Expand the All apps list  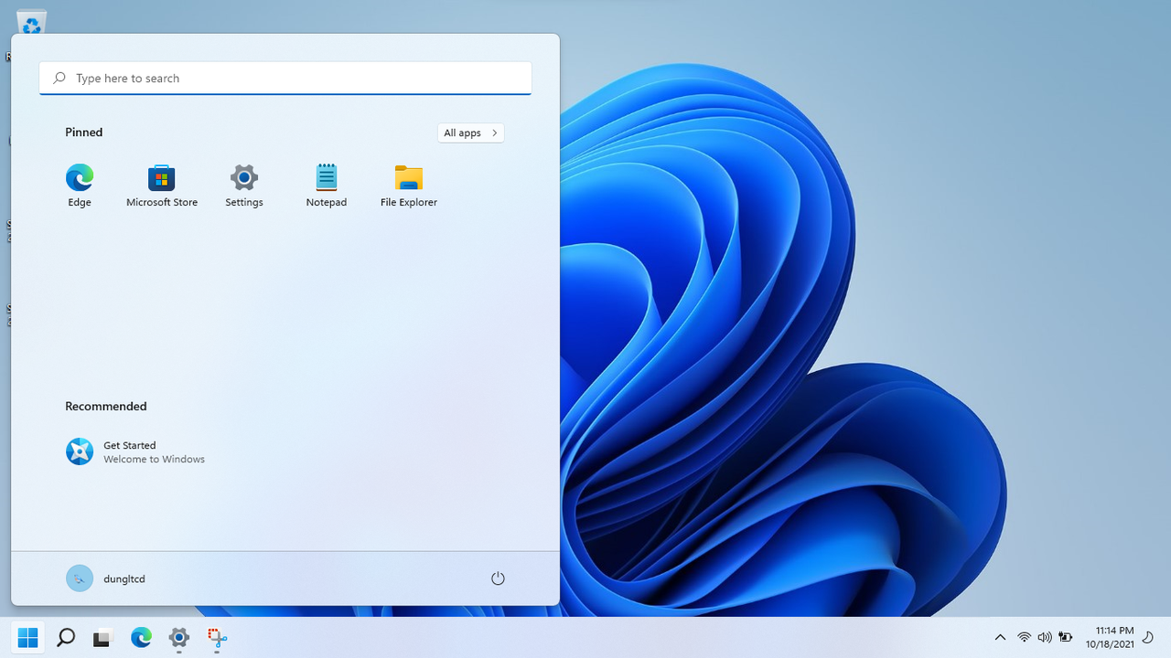click(470, 133)
